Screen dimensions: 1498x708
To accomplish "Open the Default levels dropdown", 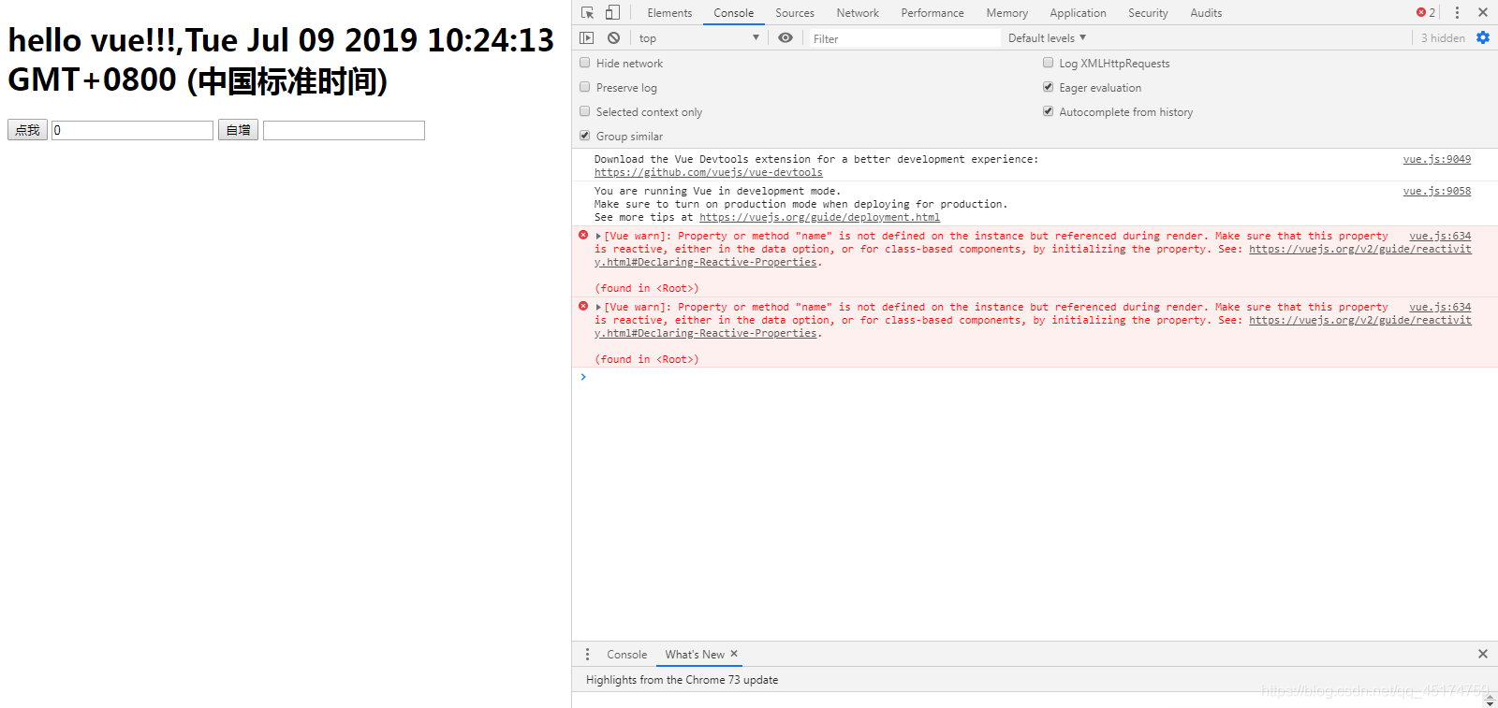I will point(1047,38).
